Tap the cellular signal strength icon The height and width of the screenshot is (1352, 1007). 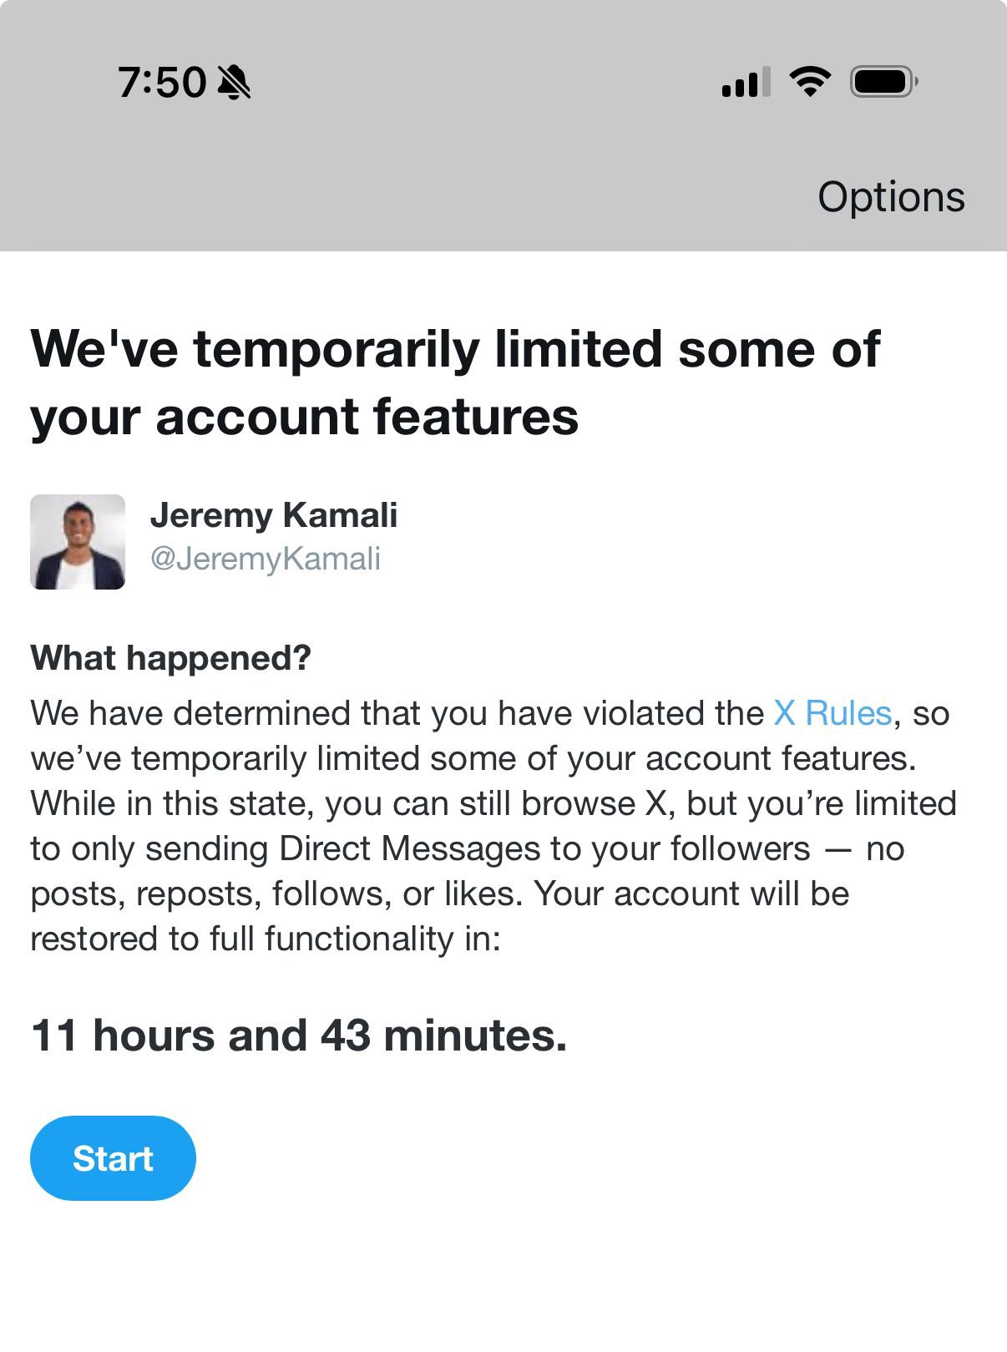tap(745, 83)
